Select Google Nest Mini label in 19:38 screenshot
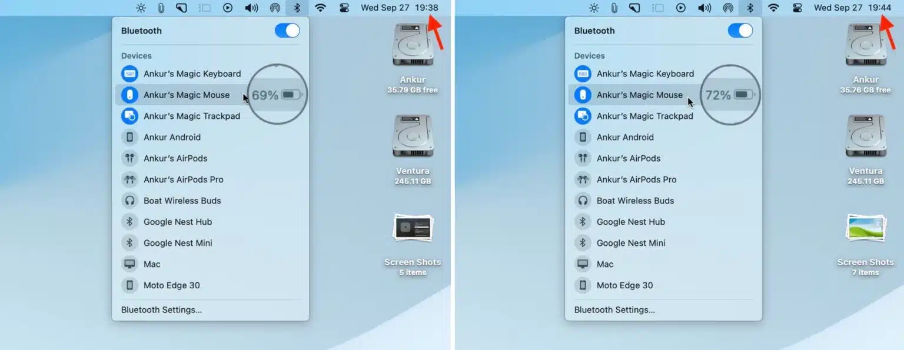The image size is (904, 350). click(178, 243)
